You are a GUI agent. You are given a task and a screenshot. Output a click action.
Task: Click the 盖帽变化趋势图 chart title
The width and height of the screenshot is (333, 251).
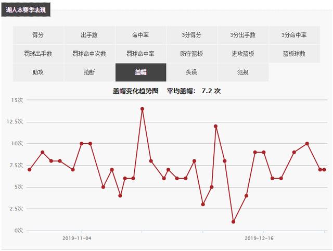point(136,91)
